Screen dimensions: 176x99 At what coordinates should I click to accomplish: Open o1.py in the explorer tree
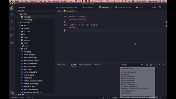27,46
